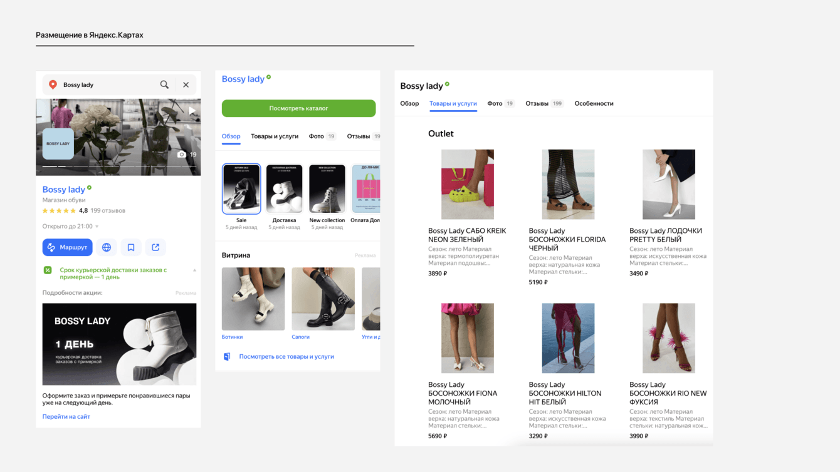840x472 pixels.
Task: Click the price 5190 ₽
Action: point(538,282)
